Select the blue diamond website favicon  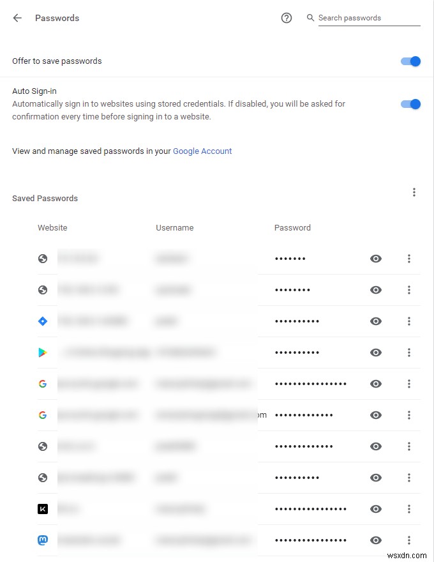(x=43, y=321)
